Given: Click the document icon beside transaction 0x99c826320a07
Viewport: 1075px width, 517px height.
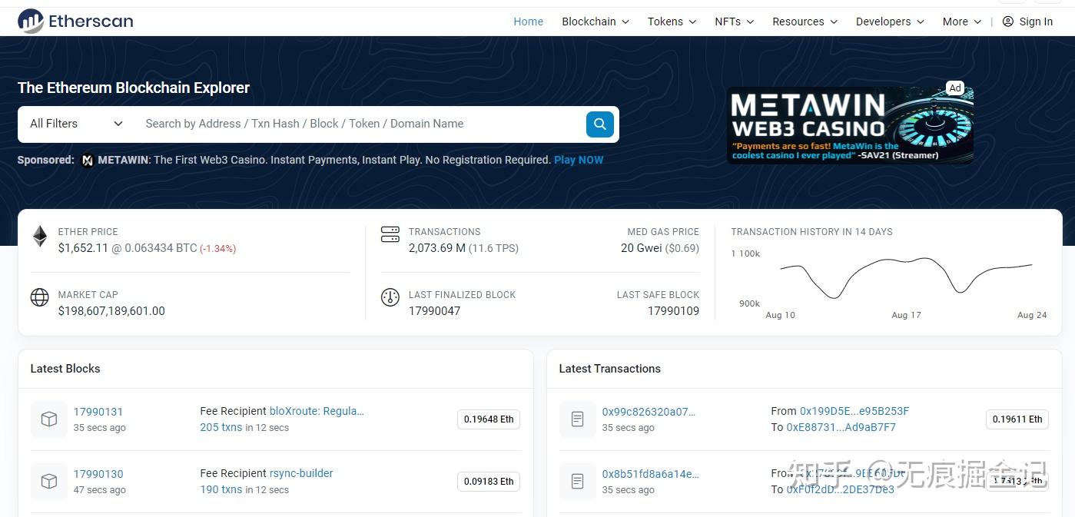Looking at the screenshot, I should [577, 419].
